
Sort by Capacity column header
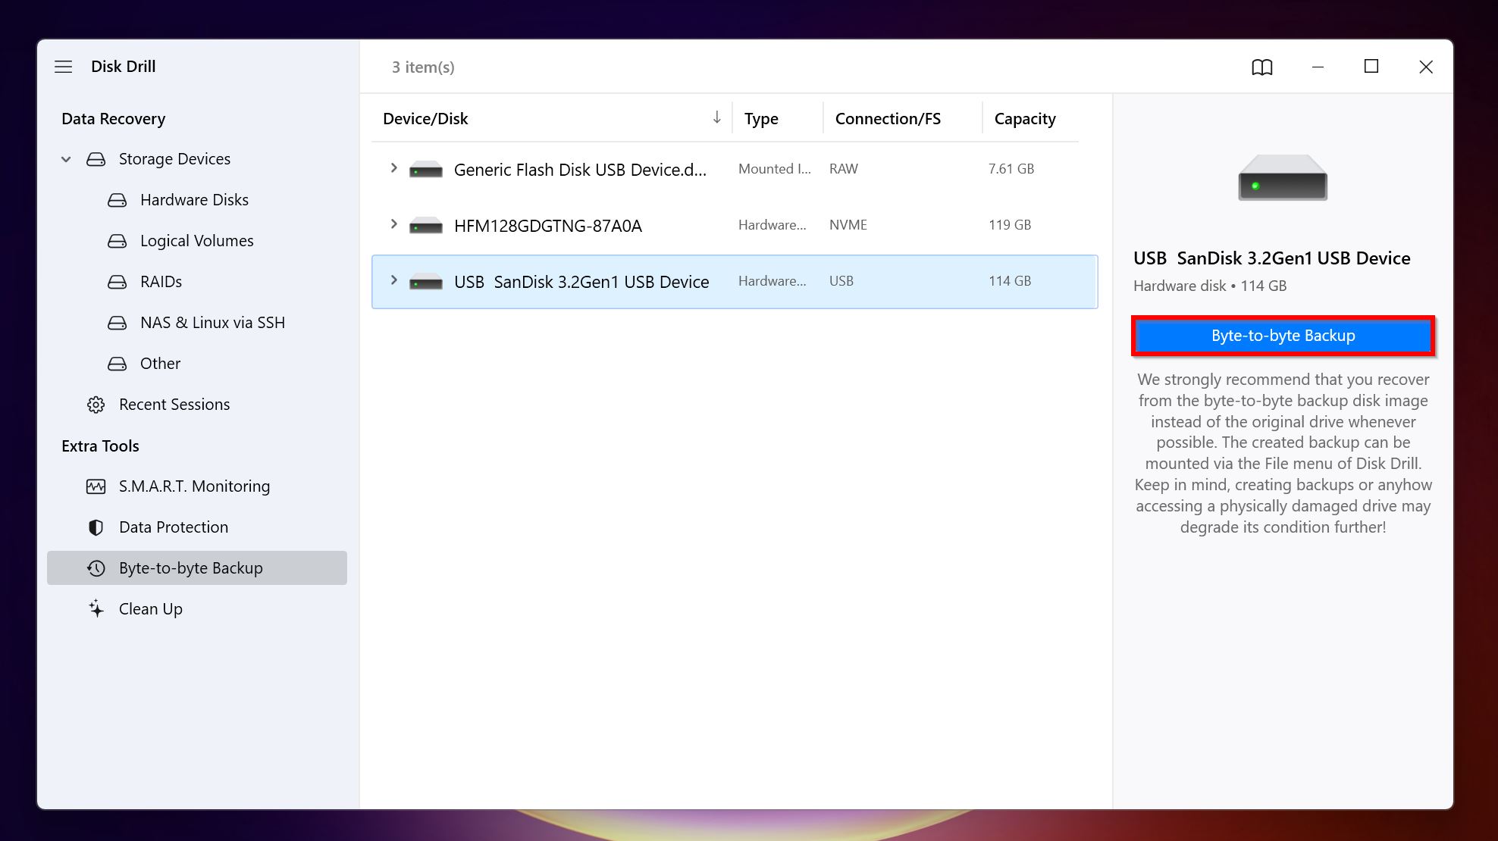1025,119
